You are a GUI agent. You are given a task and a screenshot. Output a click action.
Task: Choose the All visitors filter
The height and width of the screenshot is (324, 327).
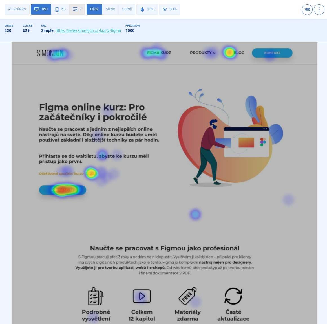click(17, 9)
